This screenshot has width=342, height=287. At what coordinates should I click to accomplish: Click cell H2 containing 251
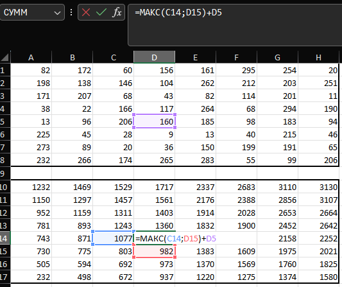tap(318, 83)
